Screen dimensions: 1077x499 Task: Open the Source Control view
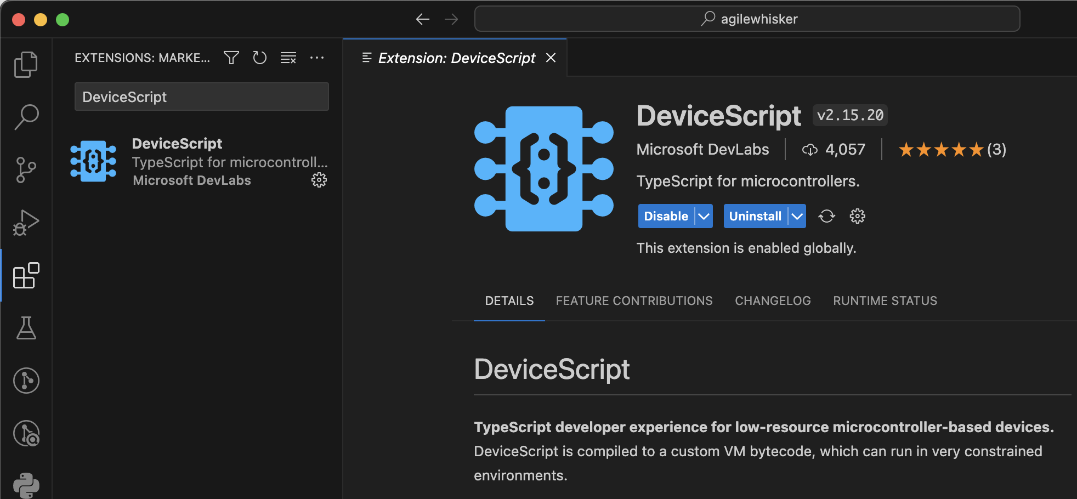[x=25, y=169]
